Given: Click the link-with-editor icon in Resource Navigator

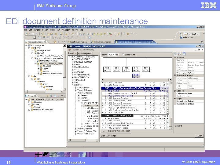Looking at the screenshot, I should pyautogui.click(x=55, y=42).
